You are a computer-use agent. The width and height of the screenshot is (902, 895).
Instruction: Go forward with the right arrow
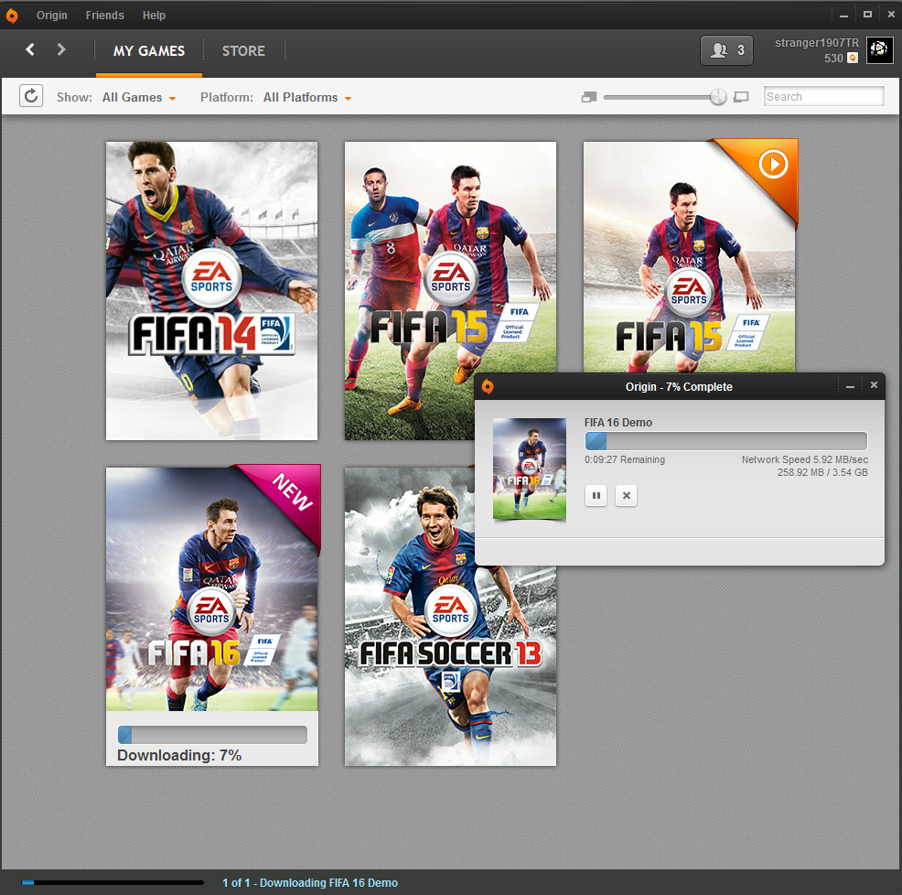(61, 50)
